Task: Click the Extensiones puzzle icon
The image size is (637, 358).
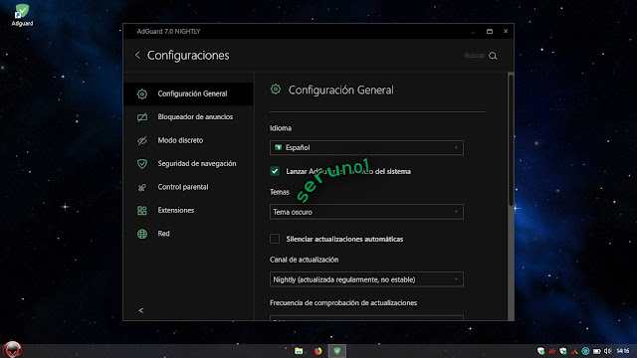Action: point(141,210)
